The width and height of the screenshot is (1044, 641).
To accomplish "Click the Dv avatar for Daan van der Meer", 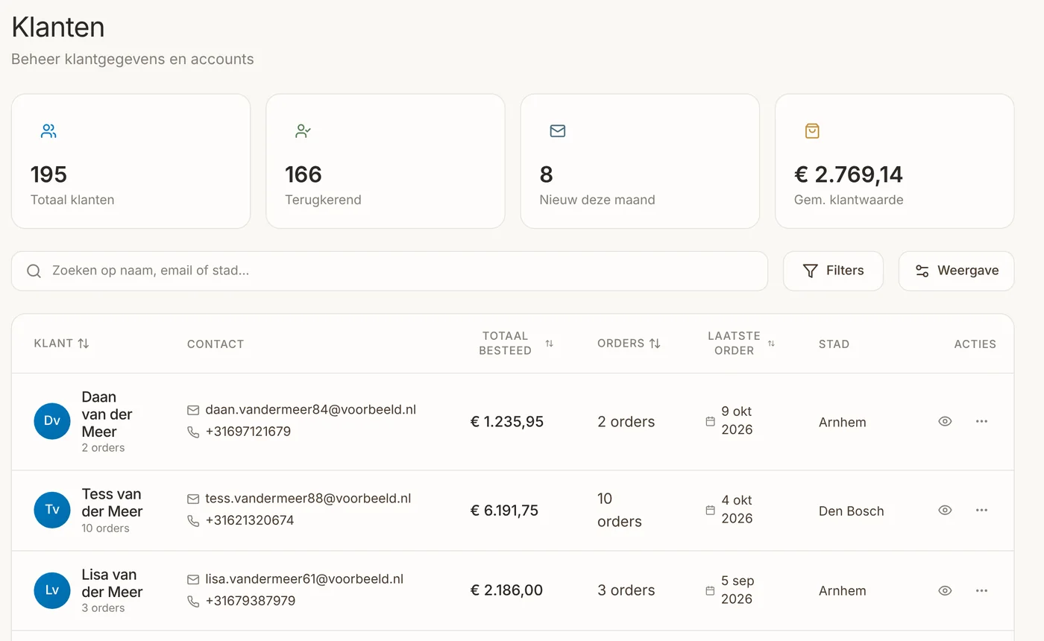I will (52, 421).
